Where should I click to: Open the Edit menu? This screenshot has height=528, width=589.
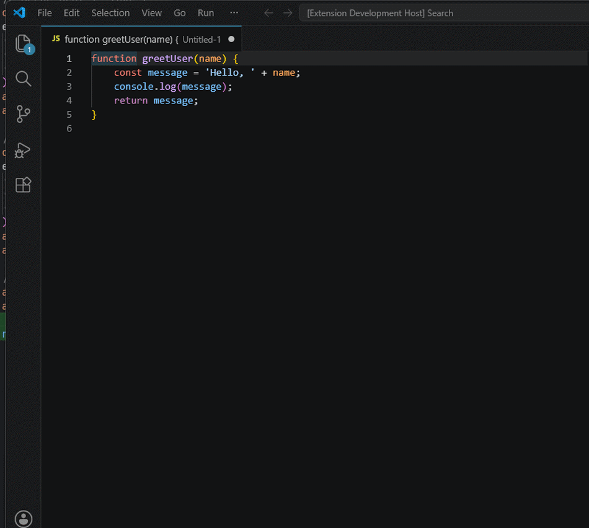(x=71, y=13)
